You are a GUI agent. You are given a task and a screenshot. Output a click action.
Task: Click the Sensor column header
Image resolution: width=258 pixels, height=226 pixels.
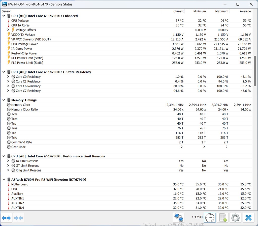coord(7,11)
